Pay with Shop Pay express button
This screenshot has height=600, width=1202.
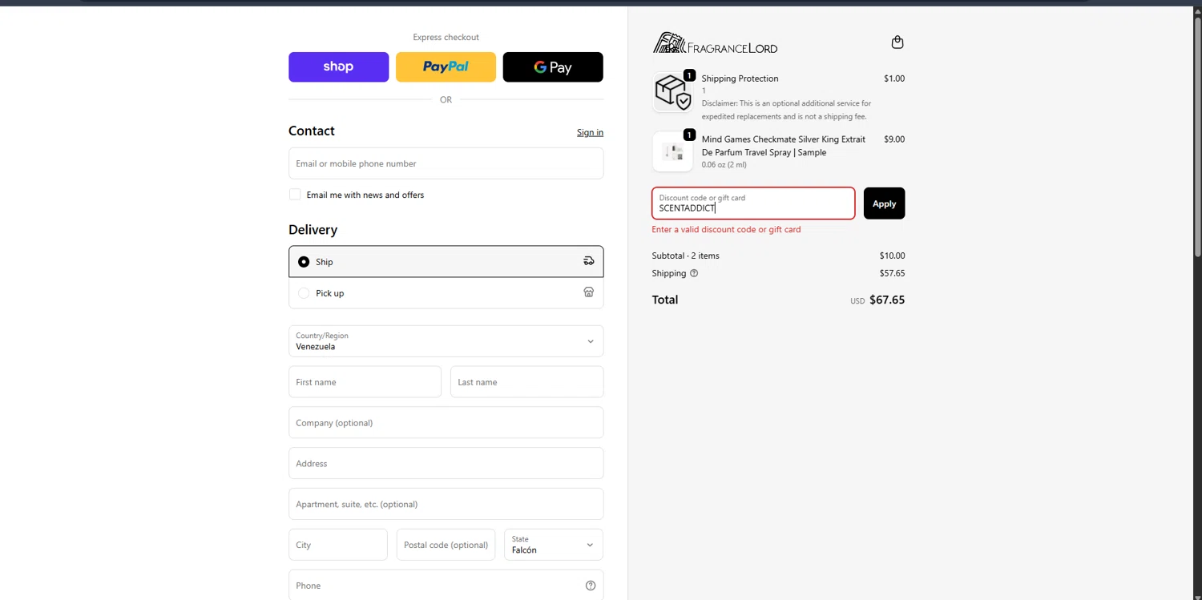(338, 67)
